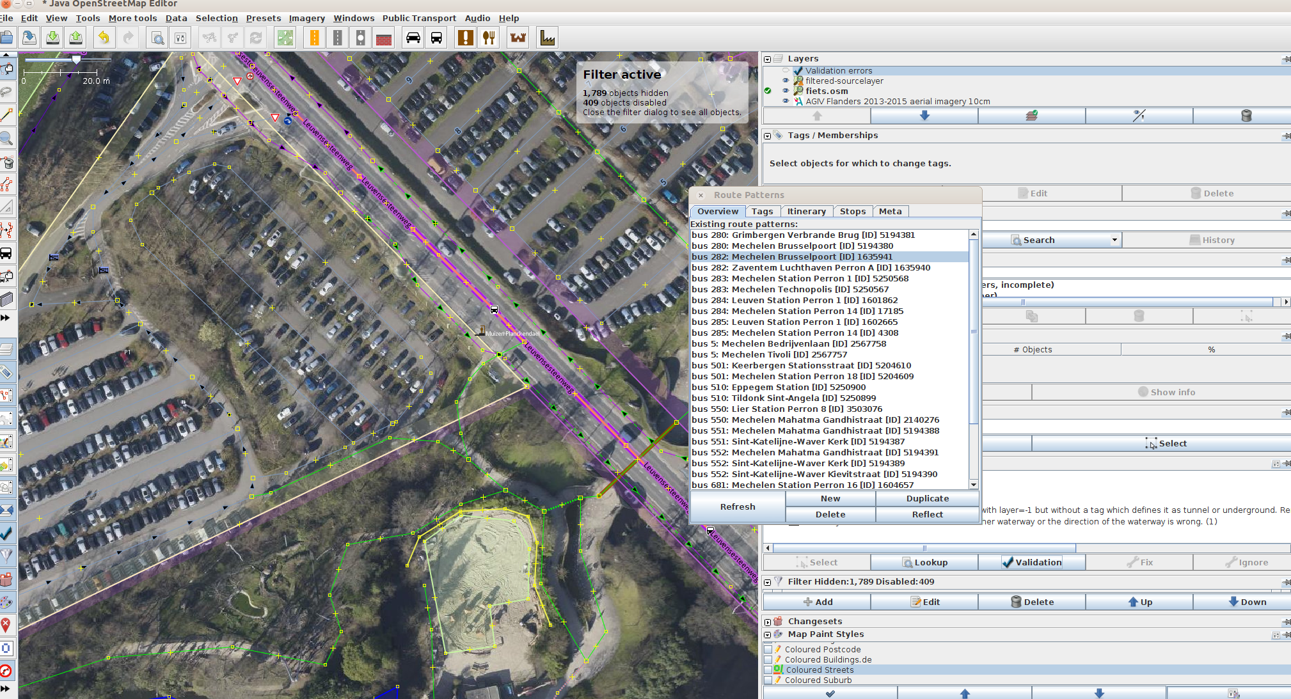Show the Validation errors layer
Viewport: 1291px width, 699px height.
pos(786,70)
